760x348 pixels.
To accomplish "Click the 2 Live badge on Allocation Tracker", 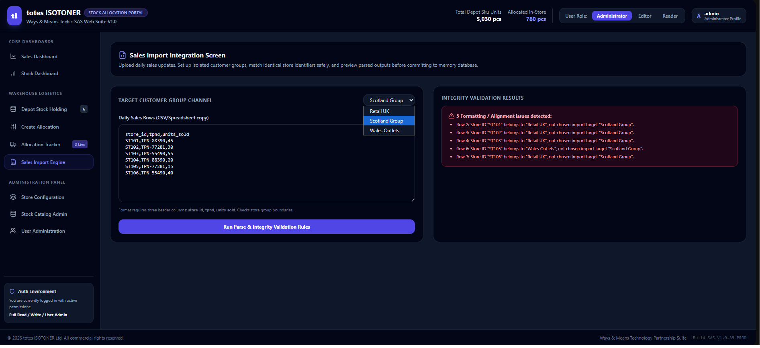I will click(x=80, y=145).
